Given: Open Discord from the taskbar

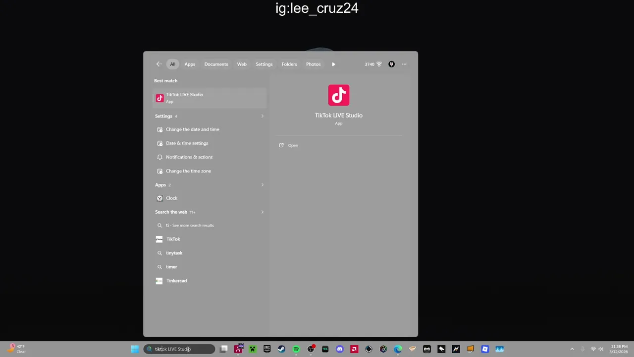Looking at the screenshot, I should click(340, 349).
